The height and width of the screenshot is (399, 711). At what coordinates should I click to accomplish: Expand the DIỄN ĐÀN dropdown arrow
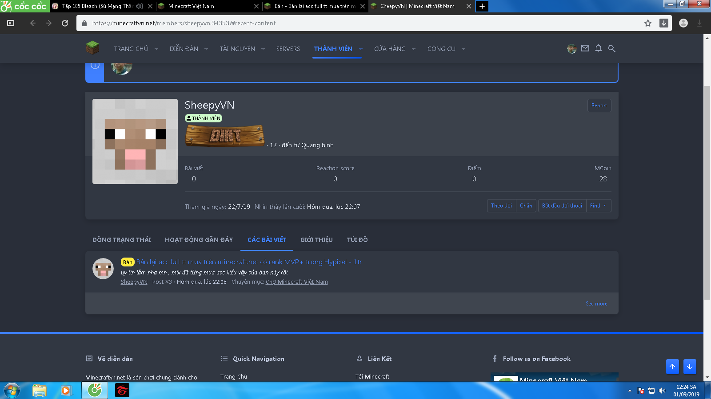[206, 49]
